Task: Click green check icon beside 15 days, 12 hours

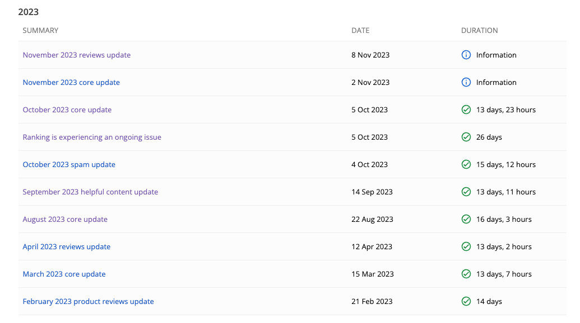Action: coord(466,164)
